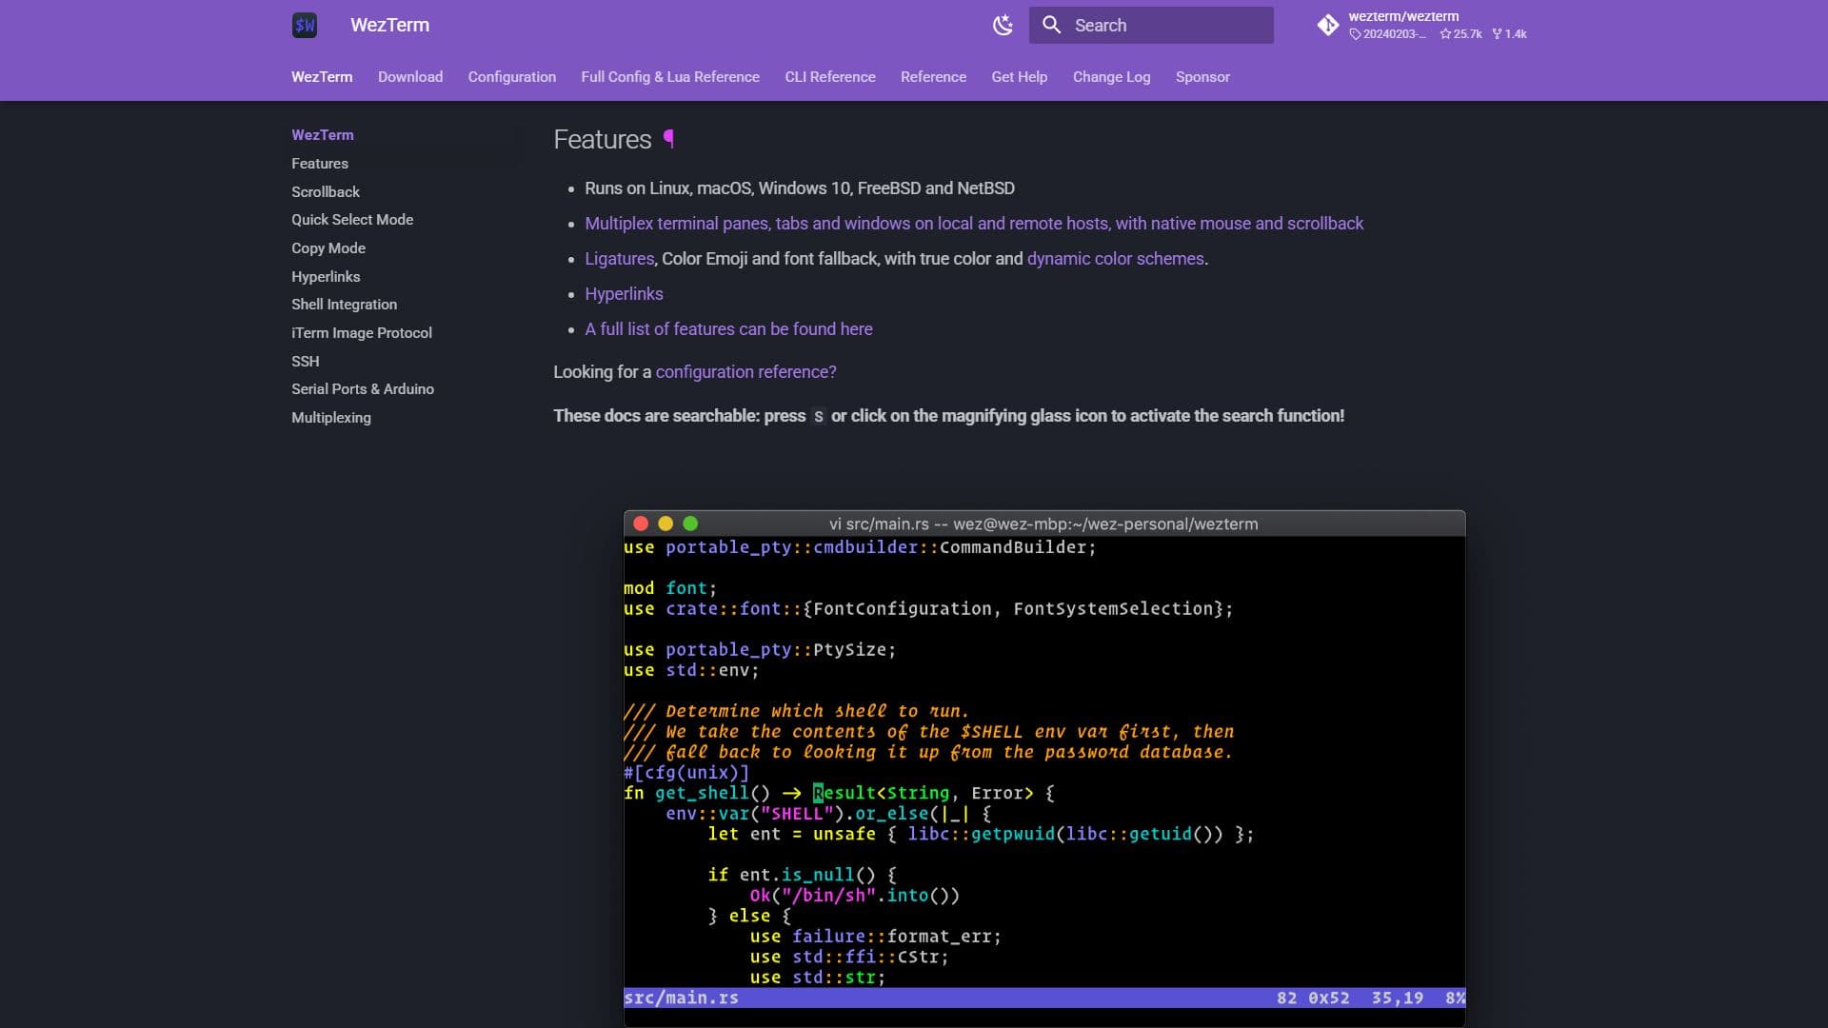The image size is (1828, 1028).
Task: Go to Quick Select Mode in sidebar
Action: pyautogui.click(x=352, y=220)
